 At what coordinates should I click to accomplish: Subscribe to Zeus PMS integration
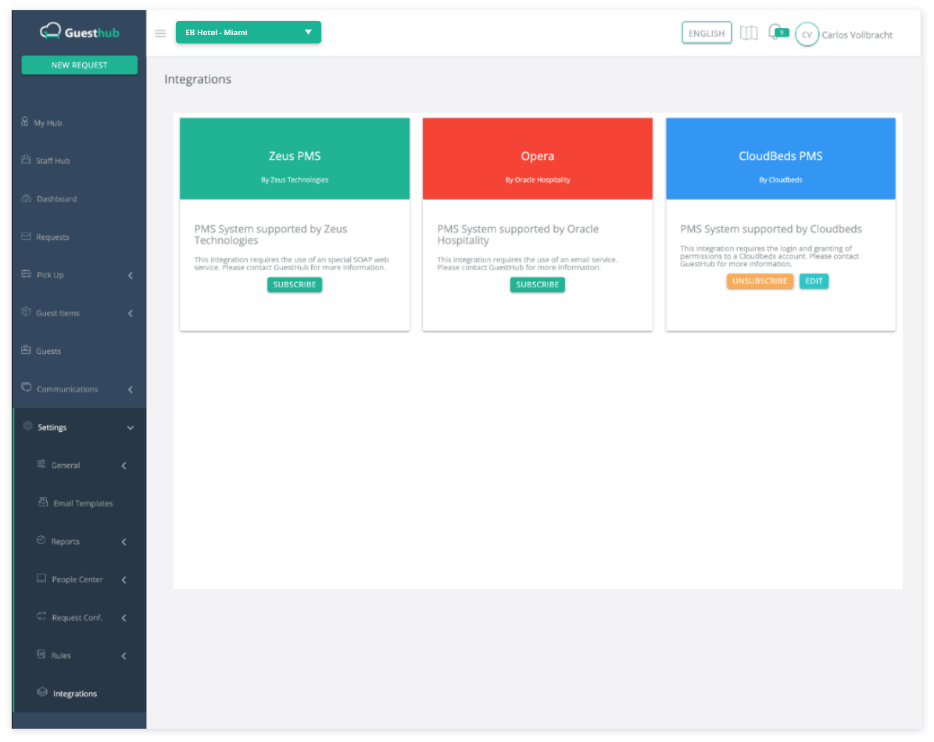tap(294, 284)
